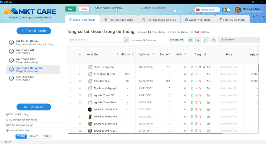Click the shield icon for Thanh Hanh Nguyễn
The height and width of the screenshot is (144, 266).
(196, 88)
